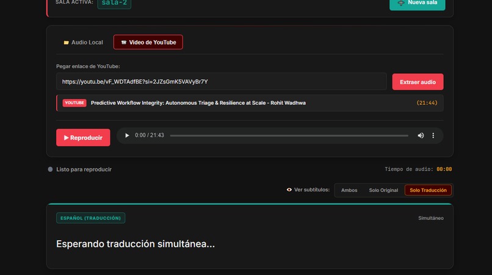Click the 0:00 / 21:43 time display

point(150,135)
